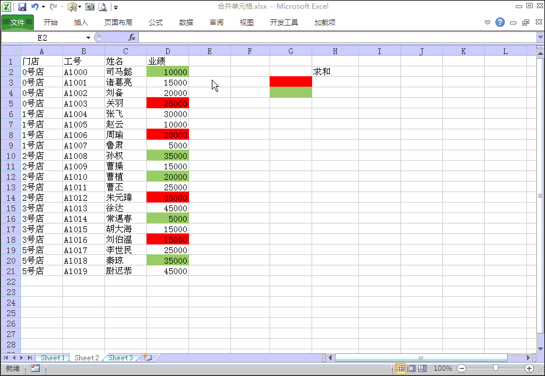Click the workbook restore window icon
This screenshot has width=545, height=376.
pos(526,23)
